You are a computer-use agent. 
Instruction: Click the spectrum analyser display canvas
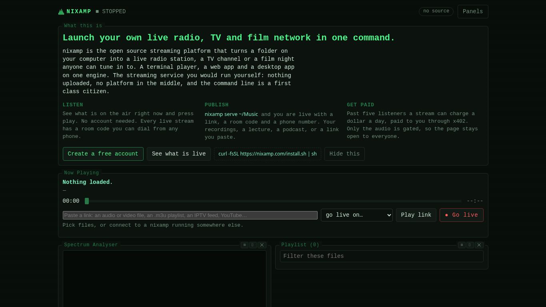pos(164,279)
